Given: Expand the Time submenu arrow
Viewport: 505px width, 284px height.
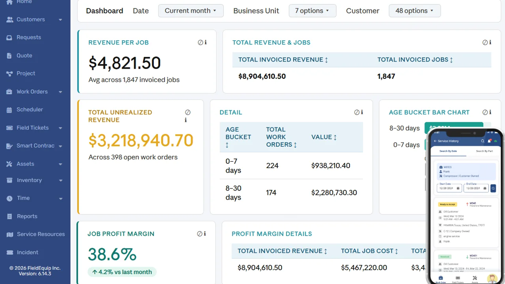Looking at the screenshot, I should pos(60,199).
